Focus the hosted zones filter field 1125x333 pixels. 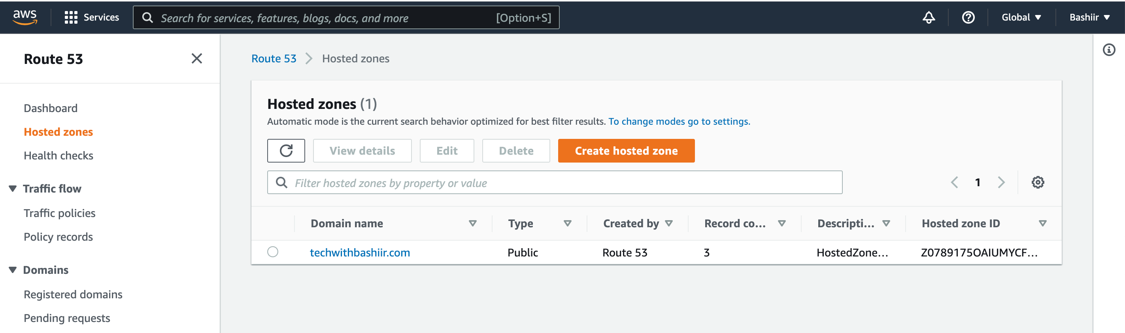tap(555, 182)
